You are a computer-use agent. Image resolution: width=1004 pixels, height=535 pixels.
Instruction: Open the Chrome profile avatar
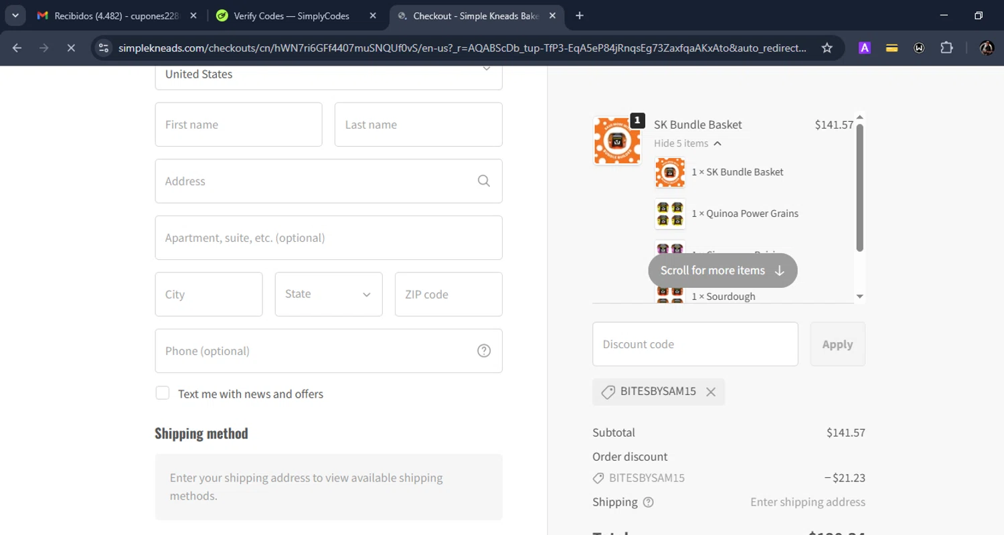(987, 48)
